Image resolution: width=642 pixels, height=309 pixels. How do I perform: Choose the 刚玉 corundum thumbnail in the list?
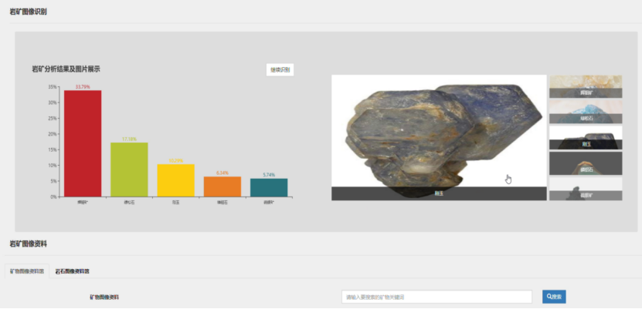[x=585, y=137]
